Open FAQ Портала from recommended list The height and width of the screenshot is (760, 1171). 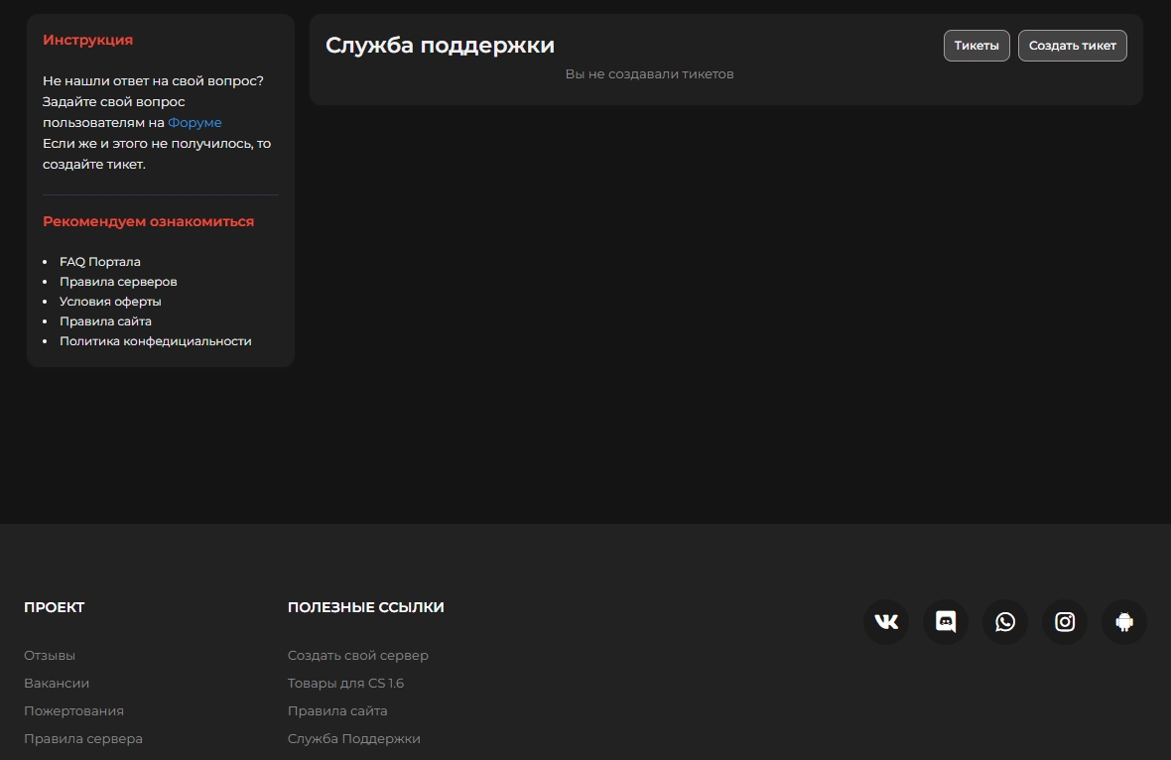[x=100, y=262]
